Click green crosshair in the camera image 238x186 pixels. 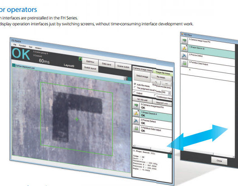[x=77, y=120]
